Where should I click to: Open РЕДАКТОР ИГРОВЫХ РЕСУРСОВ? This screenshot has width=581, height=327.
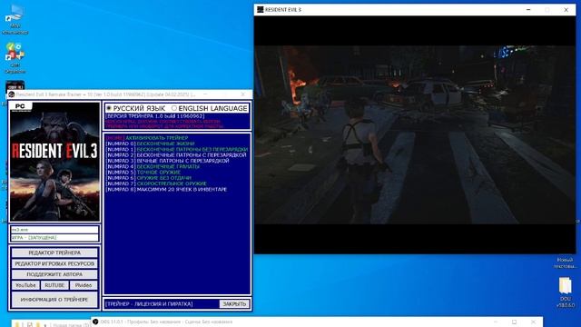point(54,263)
